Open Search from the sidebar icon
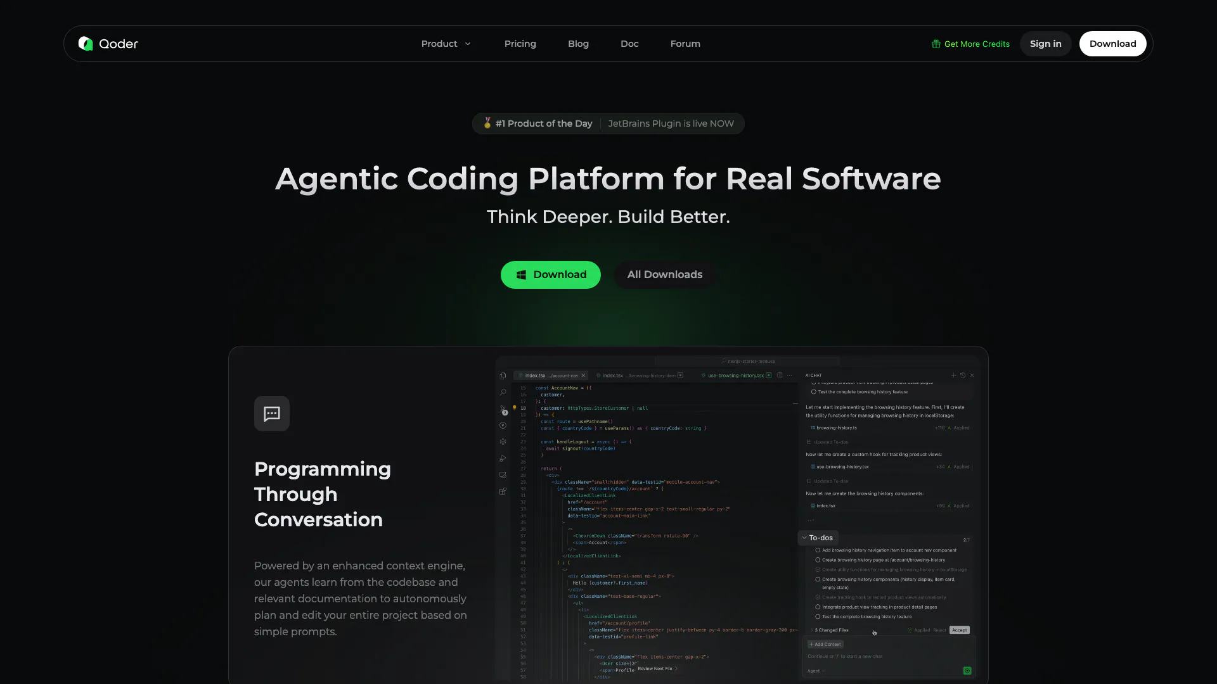Image resolution: width=1217 pixels, height=684 pixels. tap(503, 393)
